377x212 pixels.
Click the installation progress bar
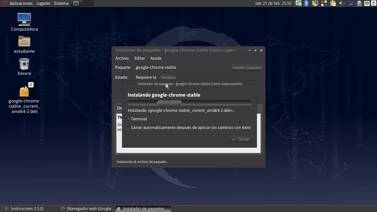tap(190, 103)
